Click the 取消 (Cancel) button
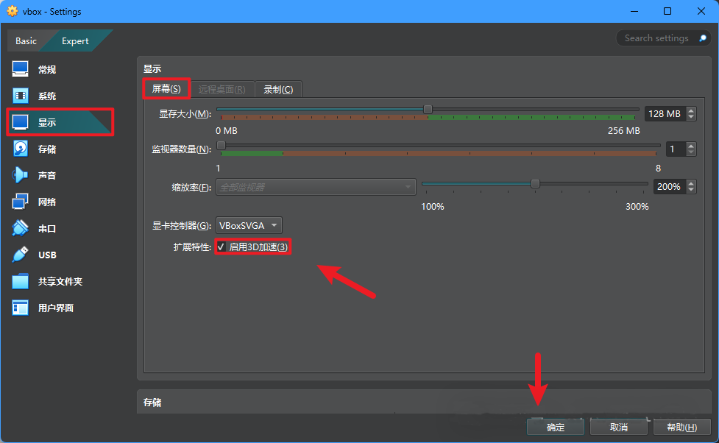Image resolution: width=719 pixels, height=443 pixels. coord(619,427)
